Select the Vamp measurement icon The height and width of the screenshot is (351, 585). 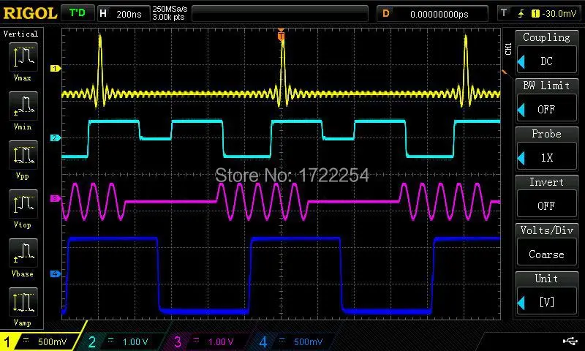pos(23,302)
